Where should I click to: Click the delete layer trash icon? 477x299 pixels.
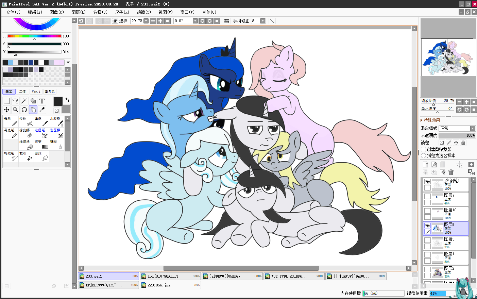click(x=451, y=172)
